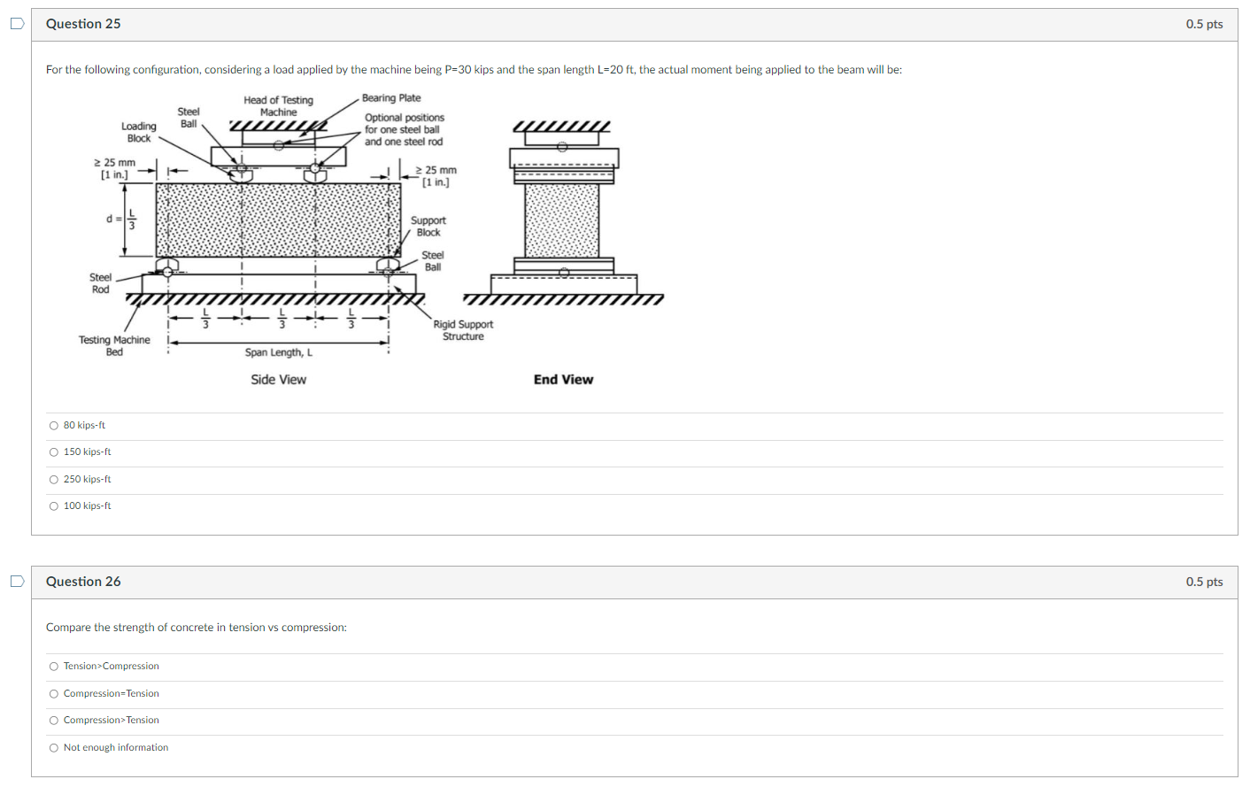The image size is (1250, 787).
Task: Click the Question 25 0.5 pts label
Action: point(1204,24)
